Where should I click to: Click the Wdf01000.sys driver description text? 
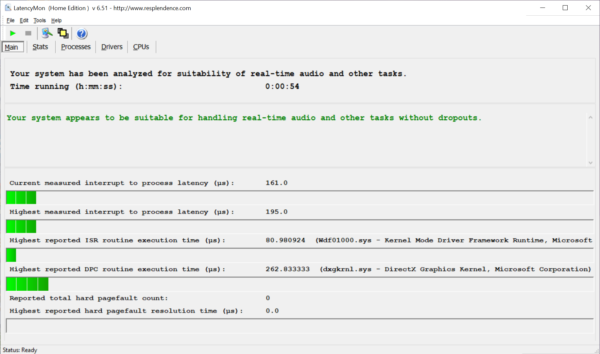coord(454,240)
